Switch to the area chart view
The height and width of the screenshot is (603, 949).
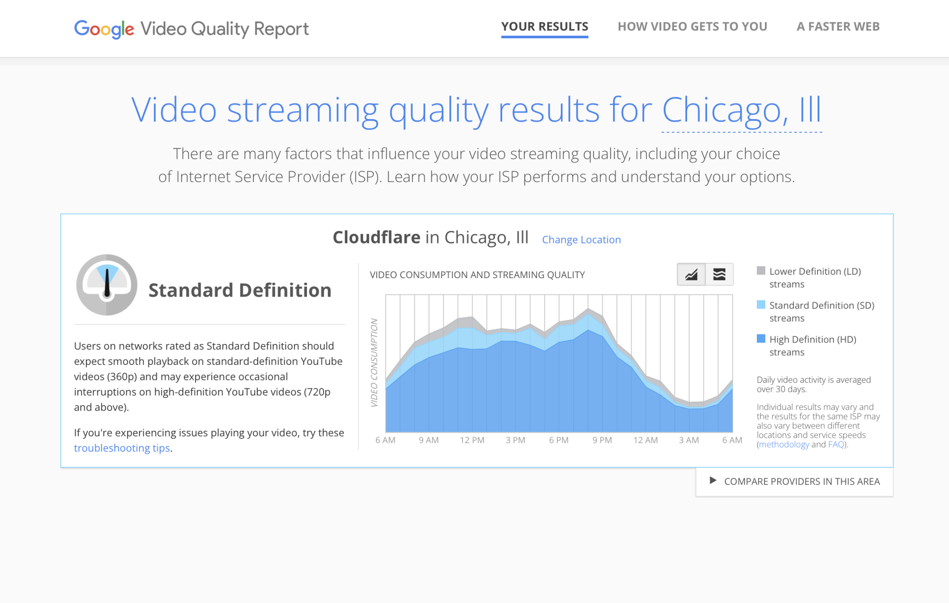coord(691,274)
